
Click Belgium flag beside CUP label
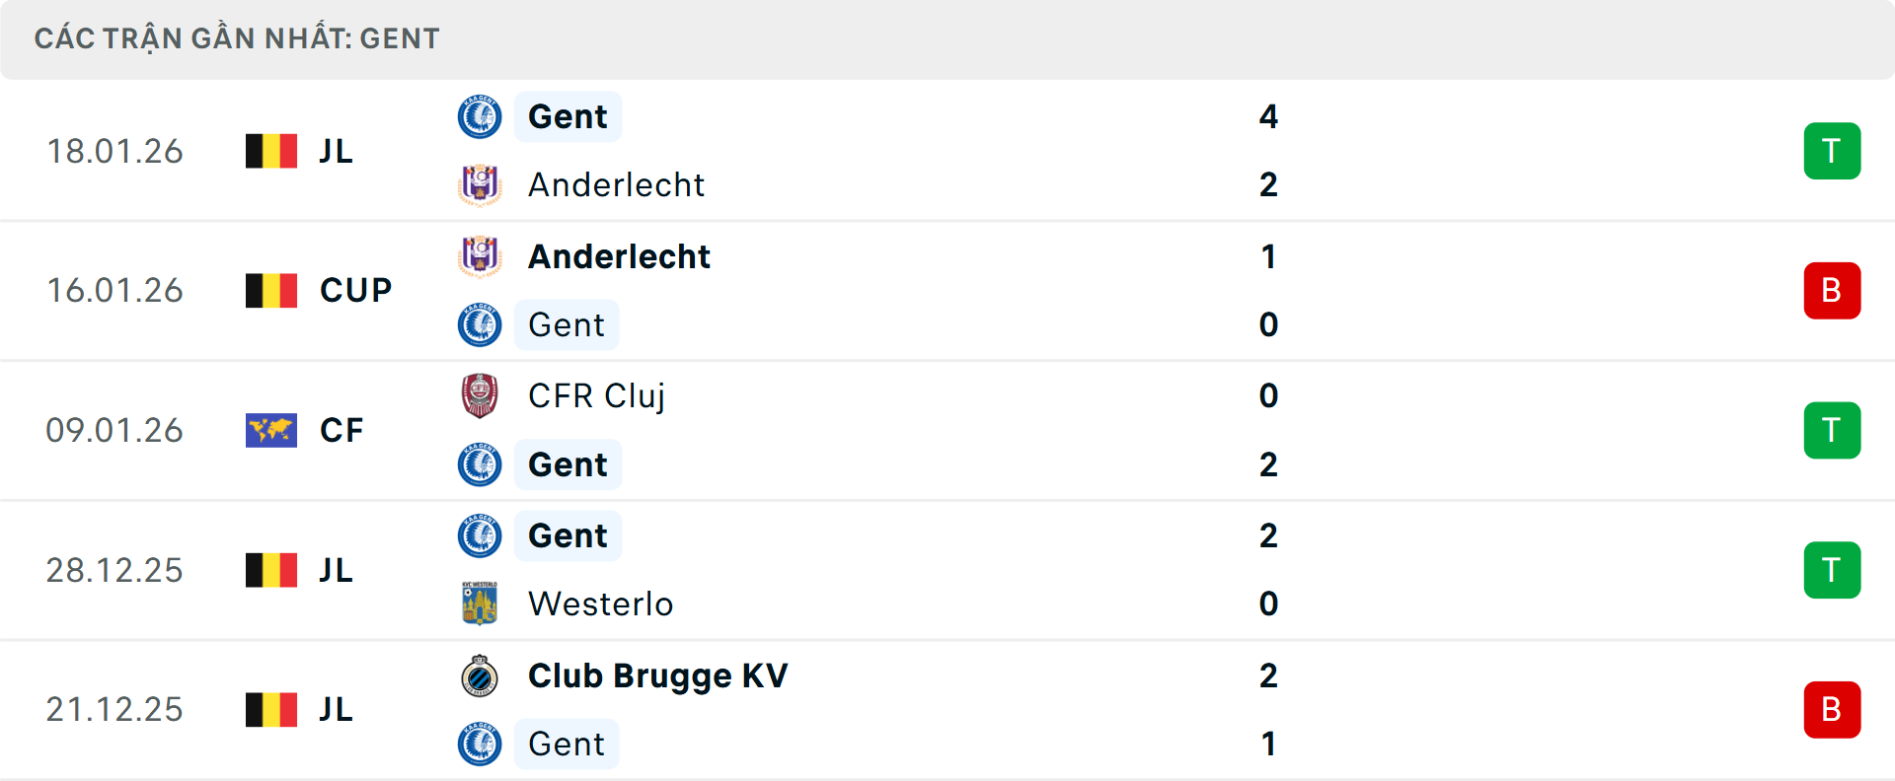tap(271, 291)
